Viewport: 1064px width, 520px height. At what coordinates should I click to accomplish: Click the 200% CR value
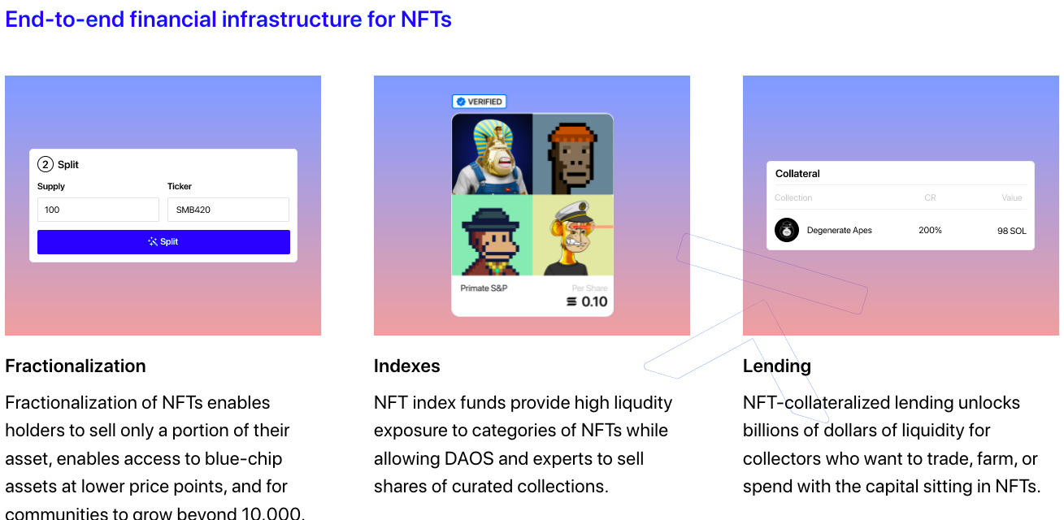click(930, 230)
